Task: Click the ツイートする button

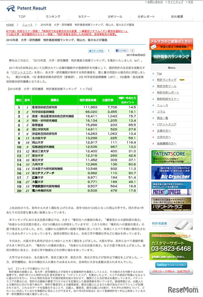Action: [x=96, y=51]
